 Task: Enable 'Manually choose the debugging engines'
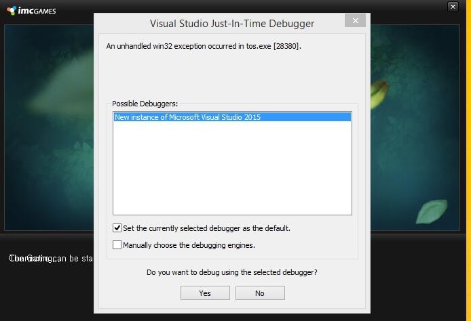pyautogui.click(x=117, y=245)
